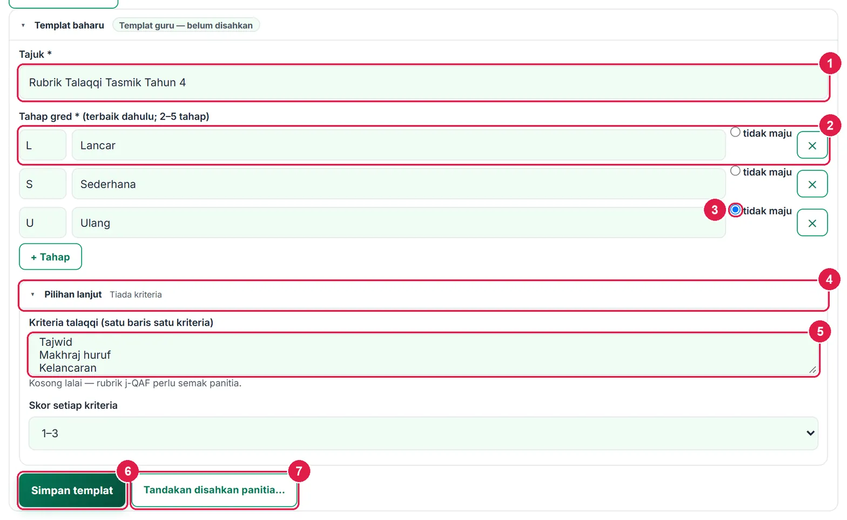847x520 pixels.
Task: Edit the Tajuk title field
Action: (423, 83)
